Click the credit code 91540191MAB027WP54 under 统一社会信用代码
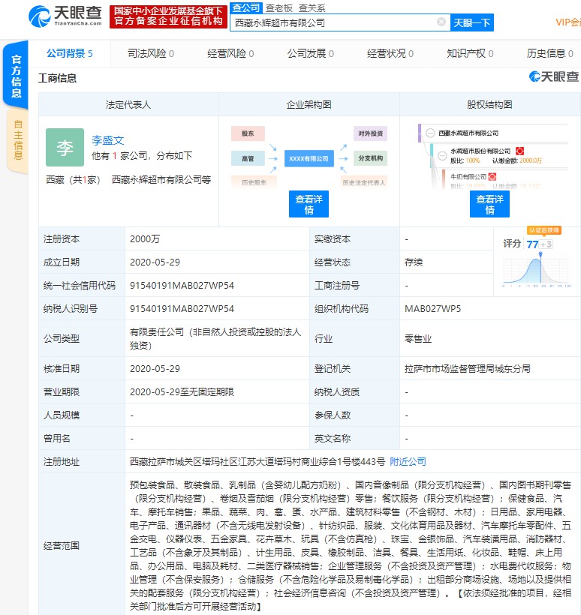Viewport: 581px width, 615px height. coord(182,286)
